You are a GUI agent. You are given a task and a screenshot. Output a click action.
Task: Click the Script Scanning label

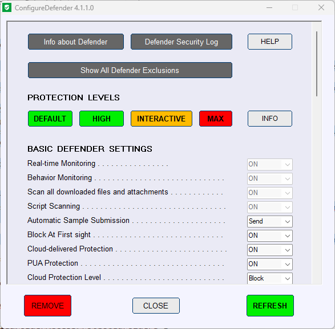(54, 206)
